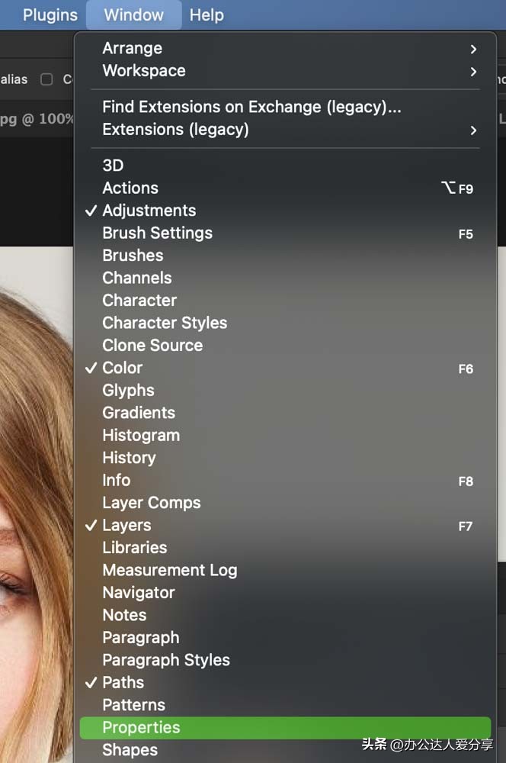This screenshot has width=506, height=763.
Task: Show the Notes panel
Action: (x=285, y=615)
